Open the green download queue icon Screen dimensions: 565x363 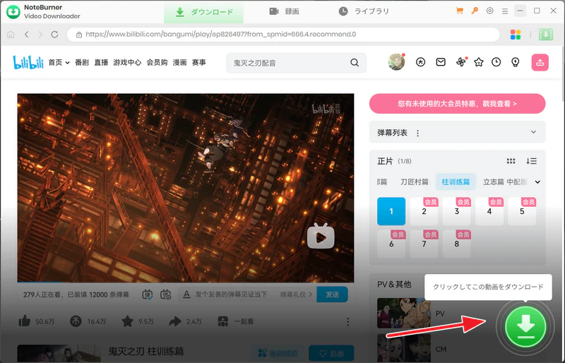coord(545,35)
